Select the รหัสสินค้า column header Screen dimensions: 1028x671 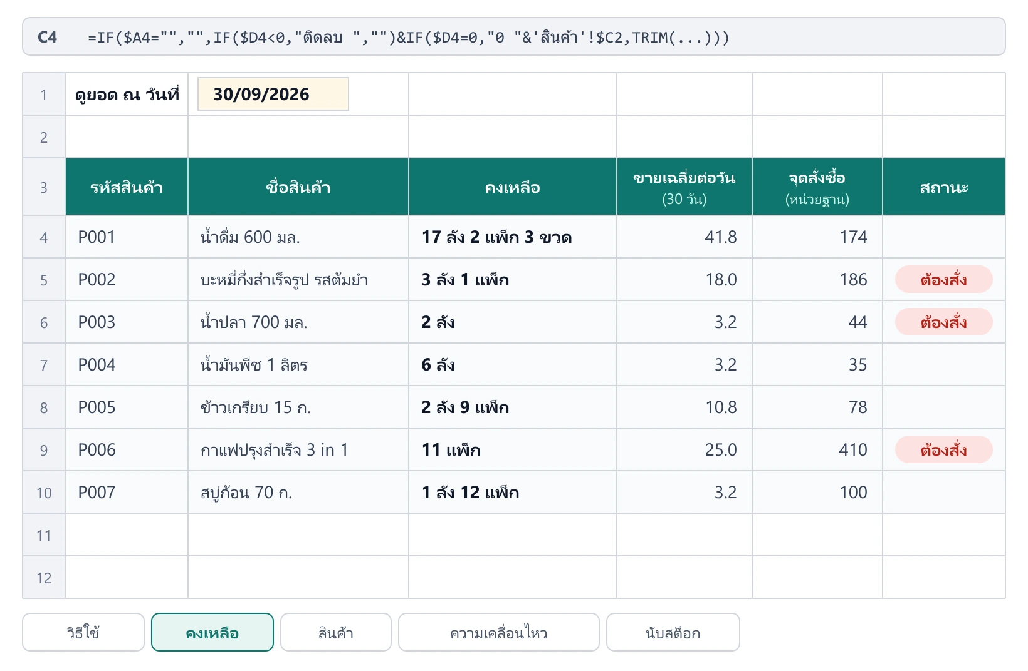tap(127, 187)
